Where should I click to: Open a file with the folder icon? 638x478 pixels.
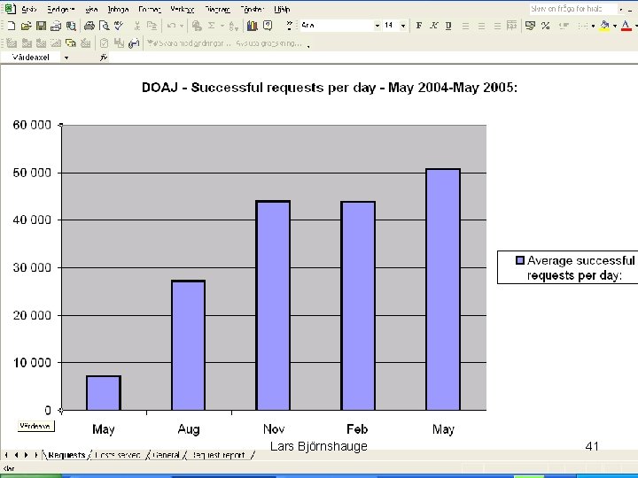pos(26,26)
